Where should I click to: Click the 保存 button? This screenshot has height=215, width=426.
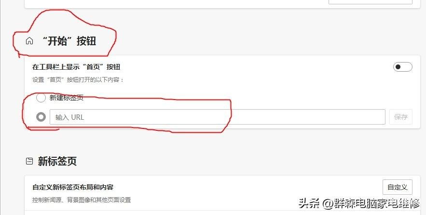[401, 117]
